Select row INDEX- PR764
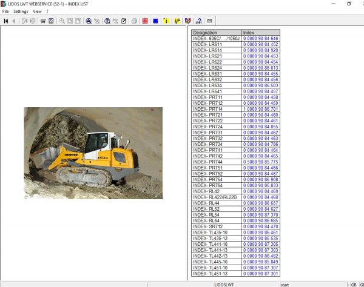364x287 pixels. click(x=235, y=185)
